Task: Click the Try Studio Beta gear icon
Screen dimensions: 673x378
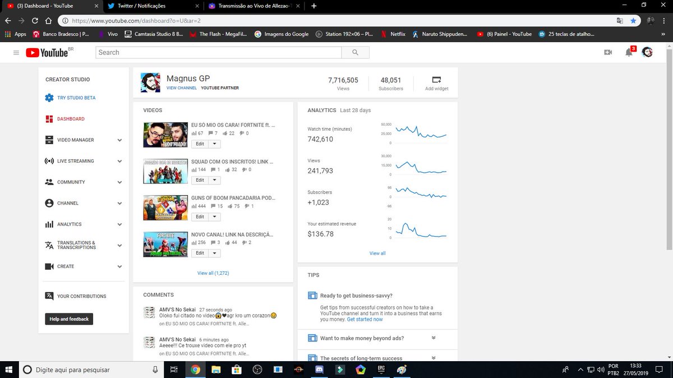Action: pyautogui.click(x=49, y=98)
